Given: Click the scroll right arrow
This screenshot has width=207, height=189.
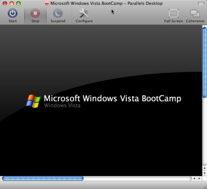Looking at the screenshot, I should (199, 178).
